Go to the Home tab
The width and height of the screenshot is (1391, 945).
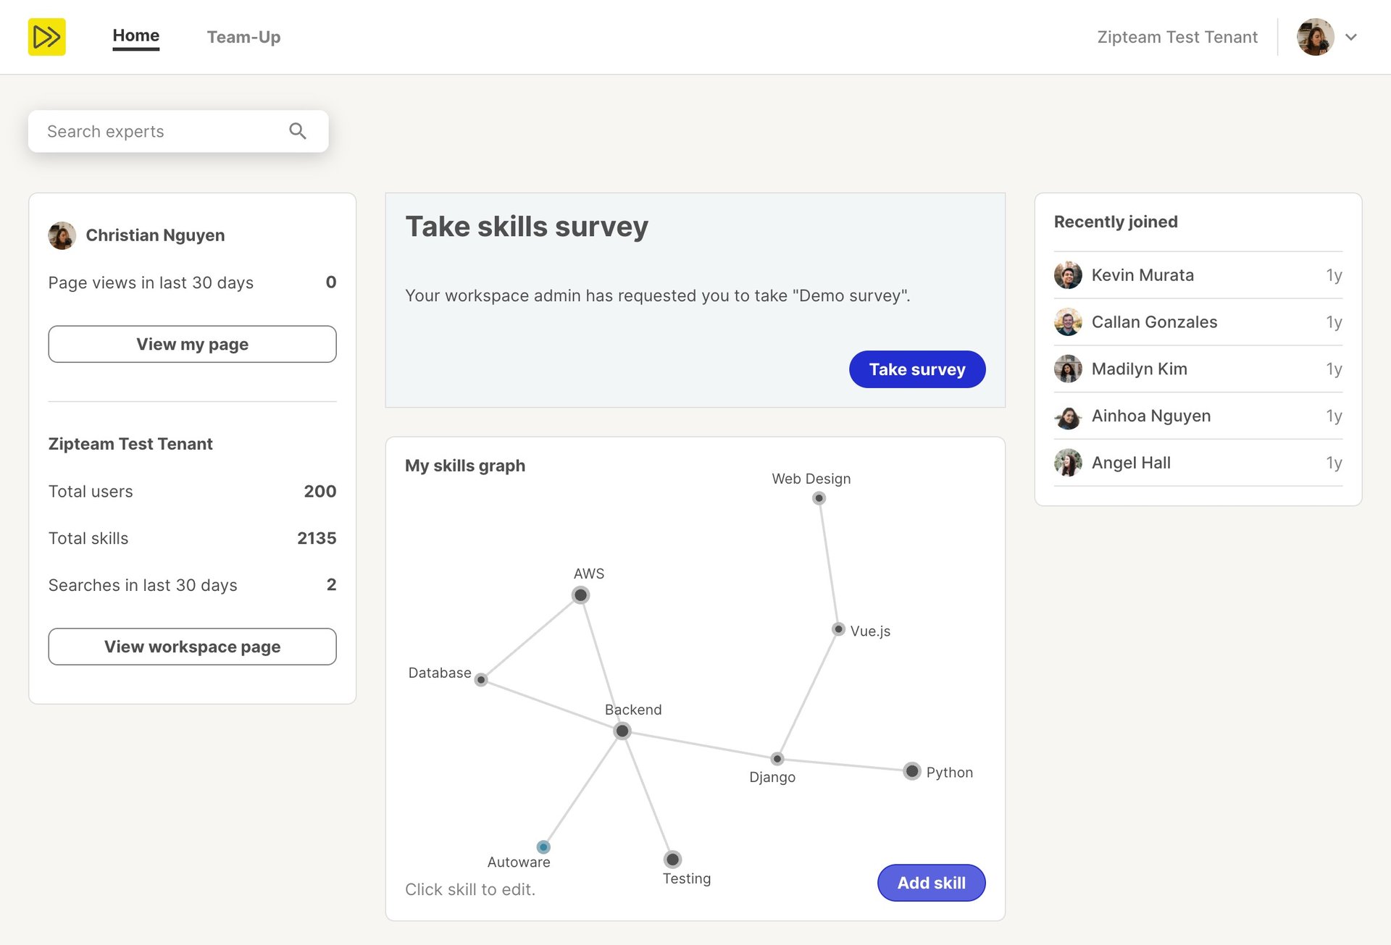pyautogui.click(x=136, y=36)
